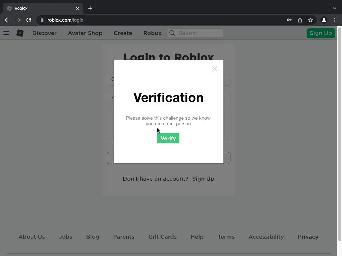
Task: Open the Roblox hamburger menu
Action: click(6, 33)
